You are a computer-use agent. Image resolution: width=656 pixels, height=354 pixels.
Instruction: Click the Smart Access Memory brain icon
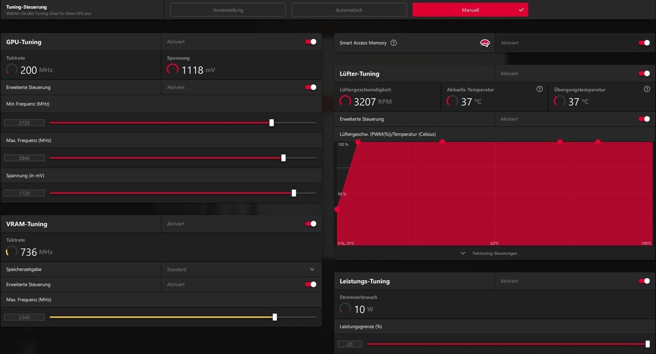tap(485, 43)
